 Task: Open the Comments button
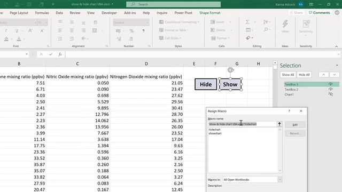tap(320, 13)
